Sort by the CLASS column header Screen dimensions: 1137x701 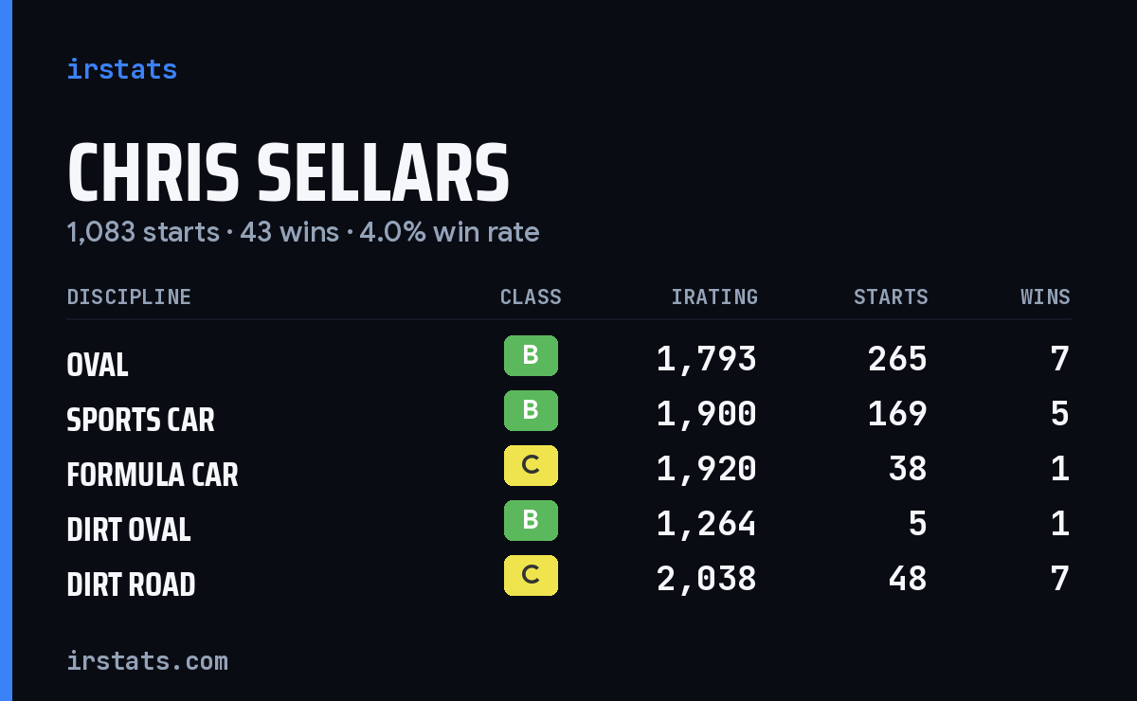pos(531,297)
